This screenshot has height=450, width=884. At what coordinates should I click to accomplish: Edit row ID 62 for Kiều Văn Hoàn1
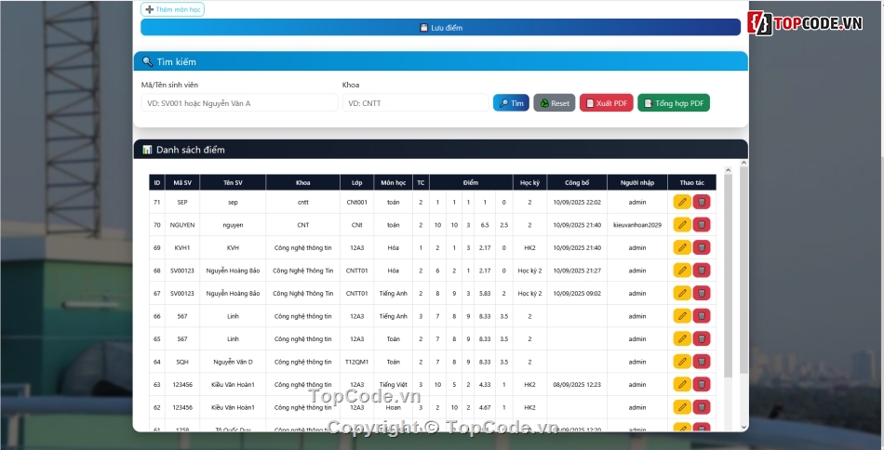pyautogui.click(x=681, y=407)
